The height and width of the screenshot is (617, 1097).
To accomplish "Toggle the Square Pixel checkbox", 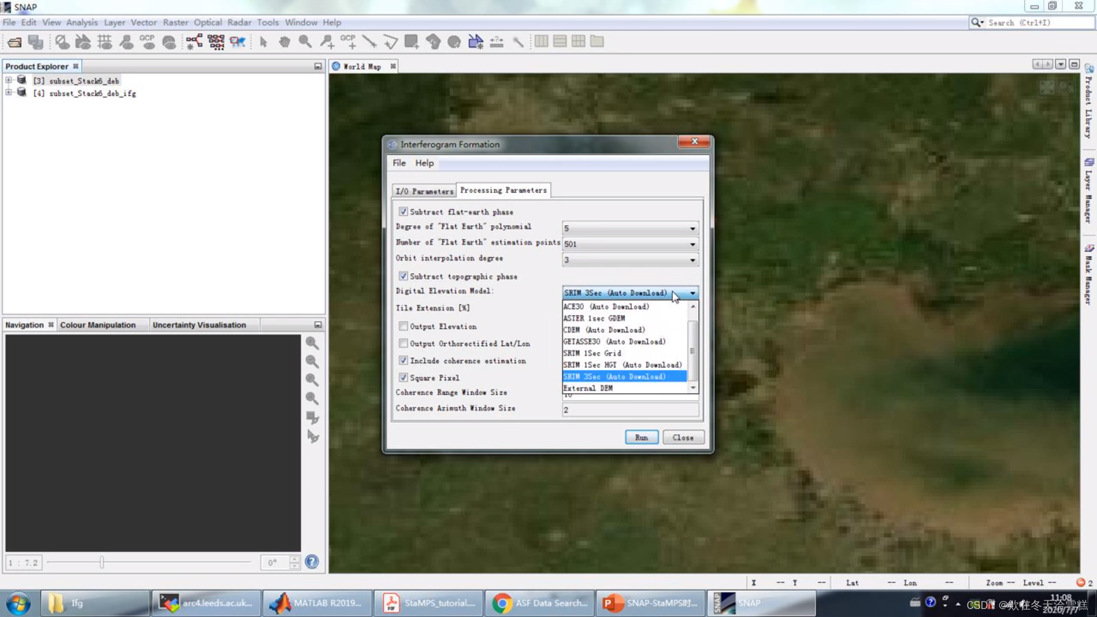I will [x=403, y=378].
